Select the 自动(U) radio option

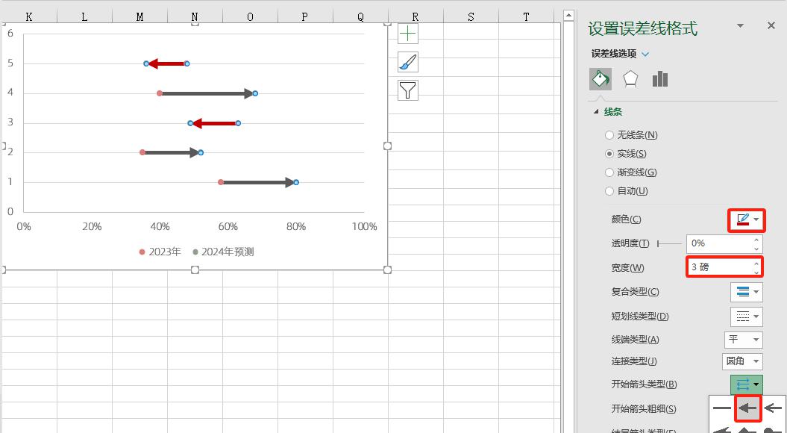coord(609,191)
